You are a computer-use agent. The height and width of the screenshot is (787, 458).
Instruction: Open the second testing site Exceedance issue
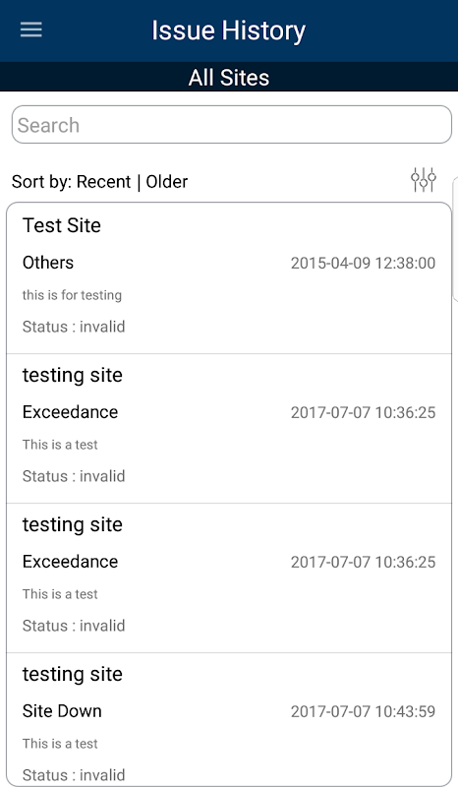coord(229,578)
